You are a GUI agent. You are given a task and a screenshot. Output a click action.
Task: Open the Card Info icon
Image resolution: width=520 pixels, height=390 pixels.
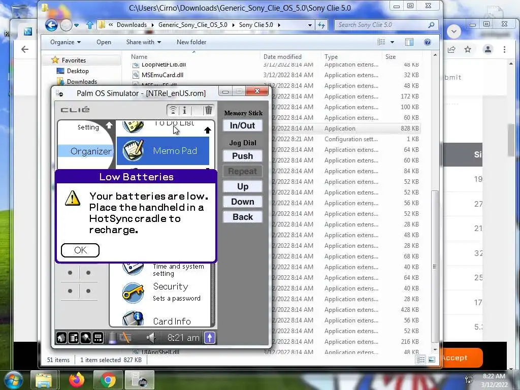(133, 319)
